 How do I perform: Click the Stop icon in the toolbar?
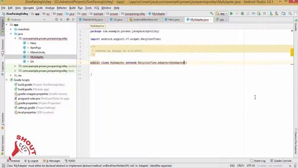[264, 14]
